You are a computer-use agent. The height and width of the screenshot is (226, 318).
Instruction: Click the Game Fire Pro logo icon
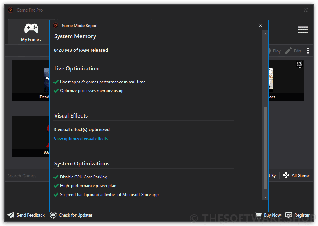[x=10, y=10]
